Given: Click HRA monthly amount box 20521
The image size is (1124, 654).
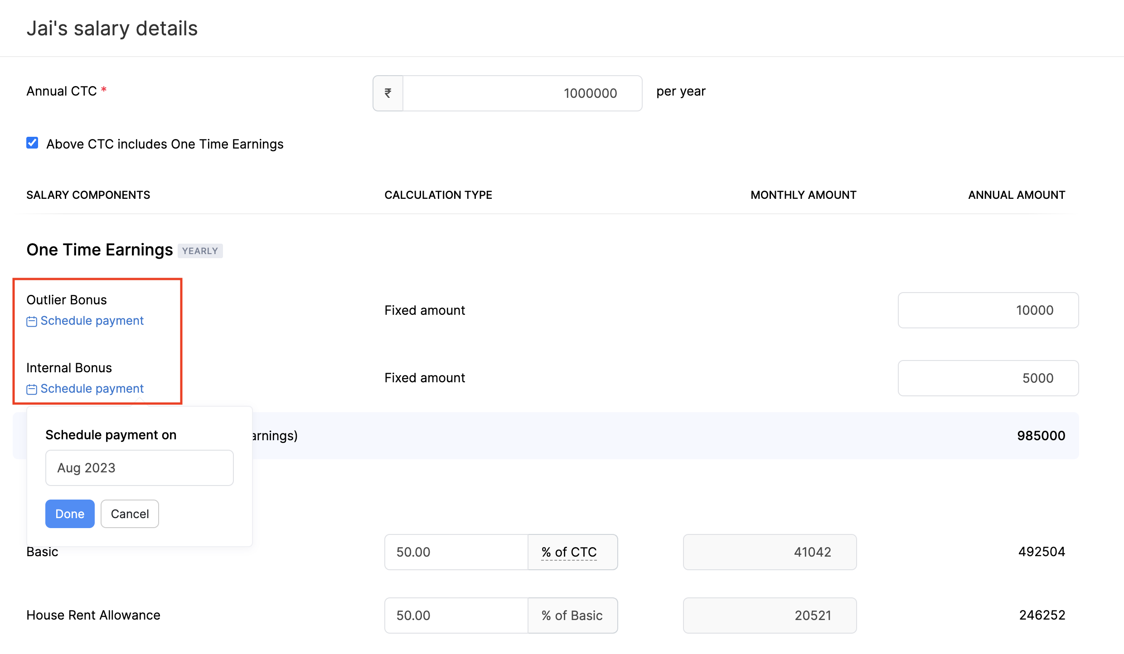Looking at the screenshot, I should (x=770, y=616).
